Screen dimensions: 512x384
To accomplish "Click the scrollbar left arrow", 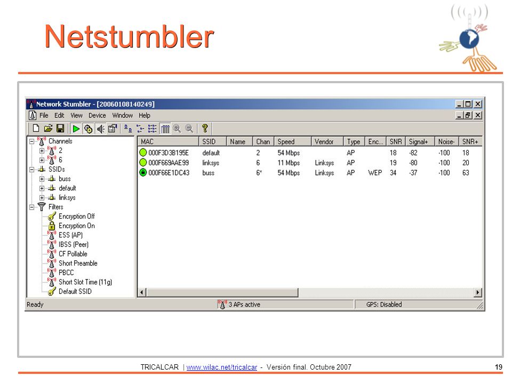I will pos(142,292).
